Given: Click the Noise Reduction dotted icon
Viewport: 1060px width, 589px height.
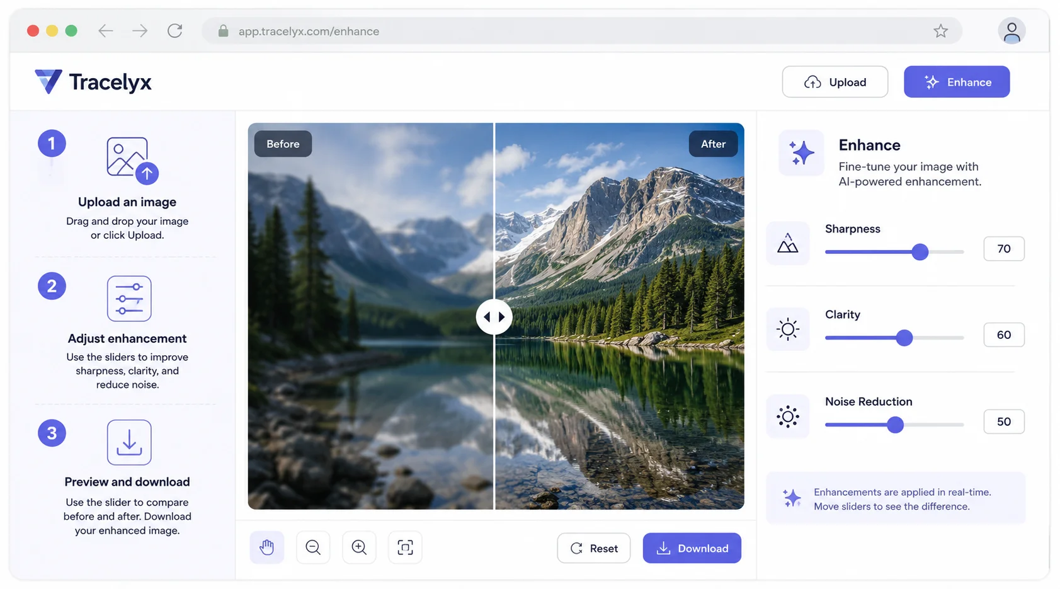Looking at the screenshot, I should (788, 416).
